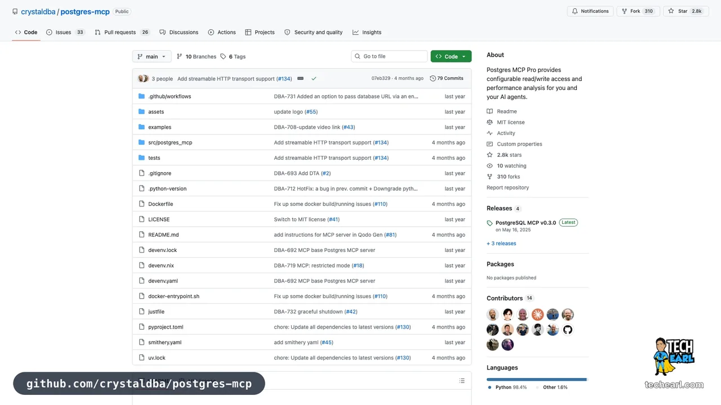Open pull request #134 in latest commit
721x405 pixels.
284,79
